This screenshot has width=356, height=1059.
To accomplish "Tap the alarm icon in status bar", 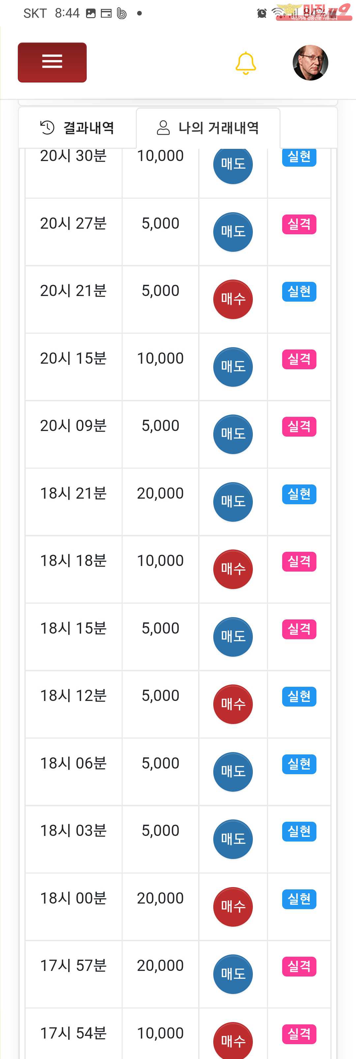I will 261,14.
